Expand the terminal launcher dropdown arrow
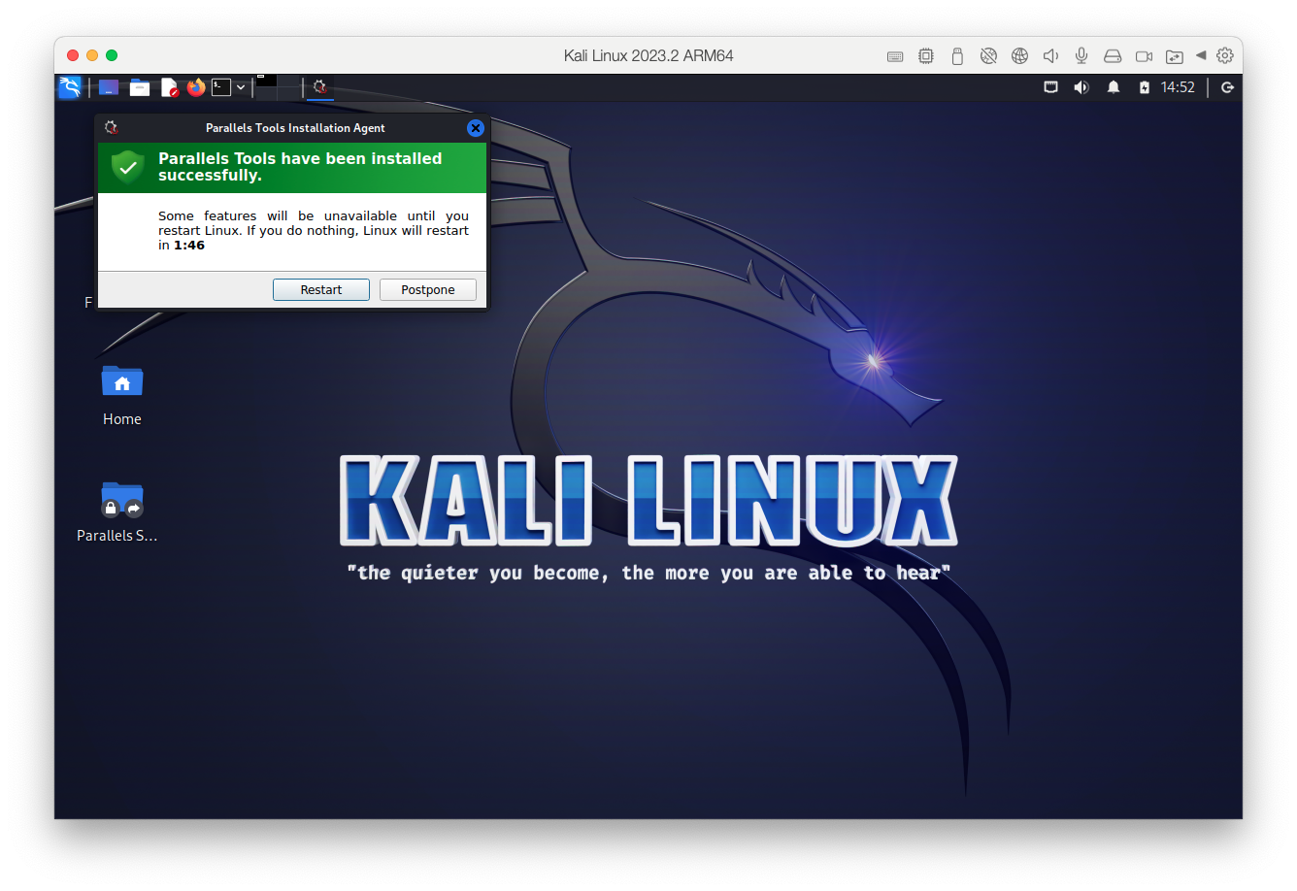Viewport: 1297px width, 891px height. click(x=241, y=87)
